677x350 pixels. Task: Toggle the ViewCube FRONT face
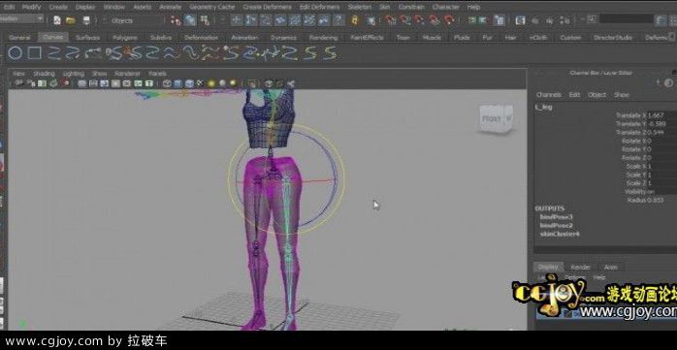coord(492,118)
